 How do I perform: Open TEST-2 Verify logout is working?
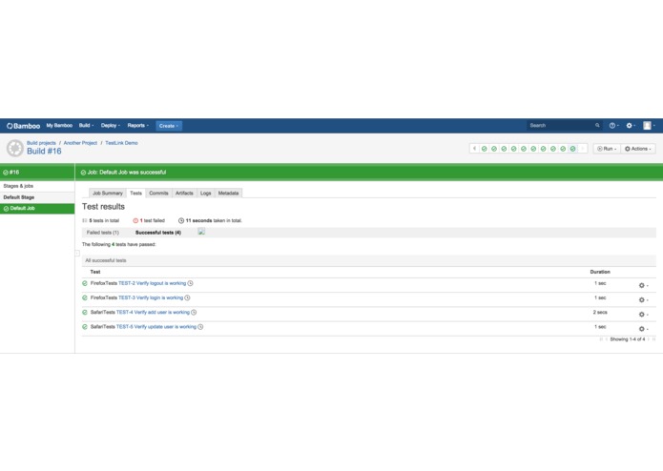coord(153,283)
